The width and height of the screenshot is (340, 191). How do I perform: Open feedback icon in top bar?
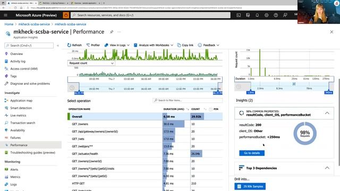coord(285,15)
